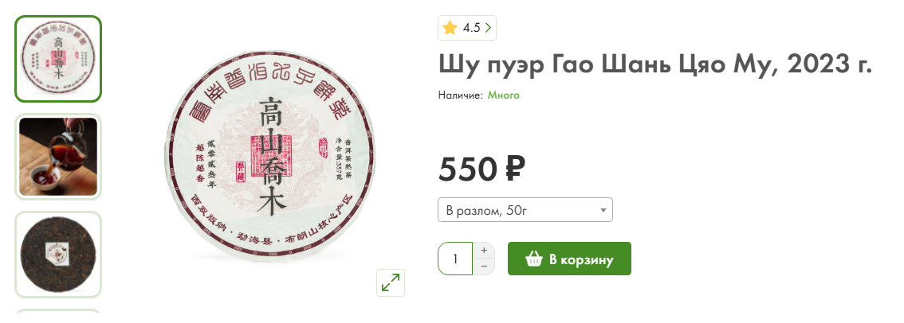The image size is (904, 323).
Task: Open the "В разлом, 50г" weight dropdown
Action: point(525,209)
